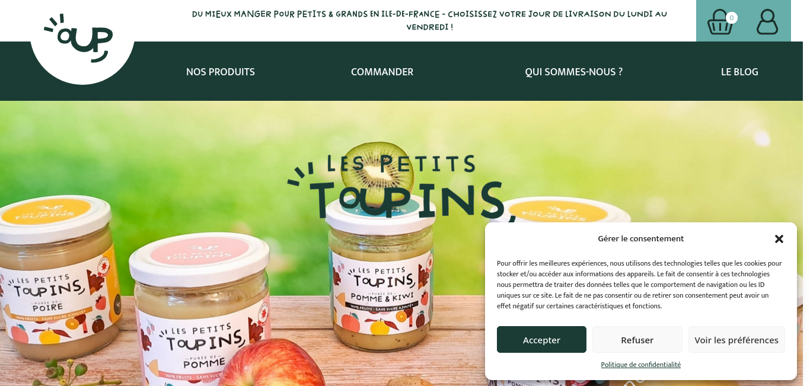This screenshot has width=810, height=386.
Task: Go to the Commander menu item
Action: click(382, 72)
